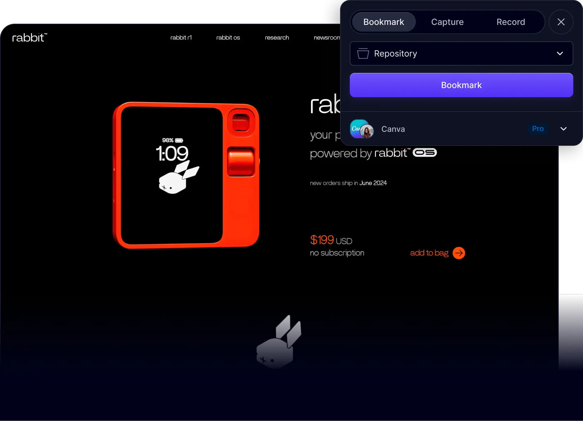Click the close X icon
The height and width of the screenshot is (421, 583).
pos(561,22)
